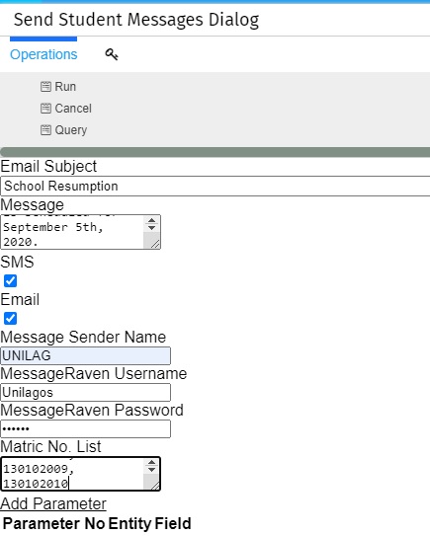Cancel the message dialog operation
The width and height of the screenshot is (430, 536).
point(73,109)
